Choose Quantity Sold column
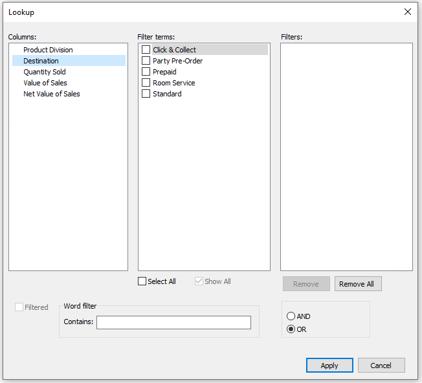This screenshot has height=383, width=422. pyautogui.click(x=45, y=72)
